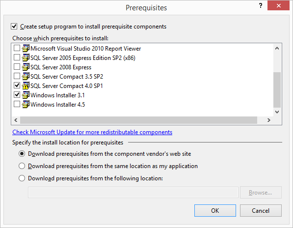
Task: Click the SQL Server Compact 3.5 SP2 package icon
Action: 26,76
